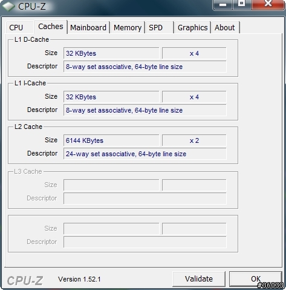Switch to the Graphics tab
The image size is (286, 290).
(x=192, y=27)
